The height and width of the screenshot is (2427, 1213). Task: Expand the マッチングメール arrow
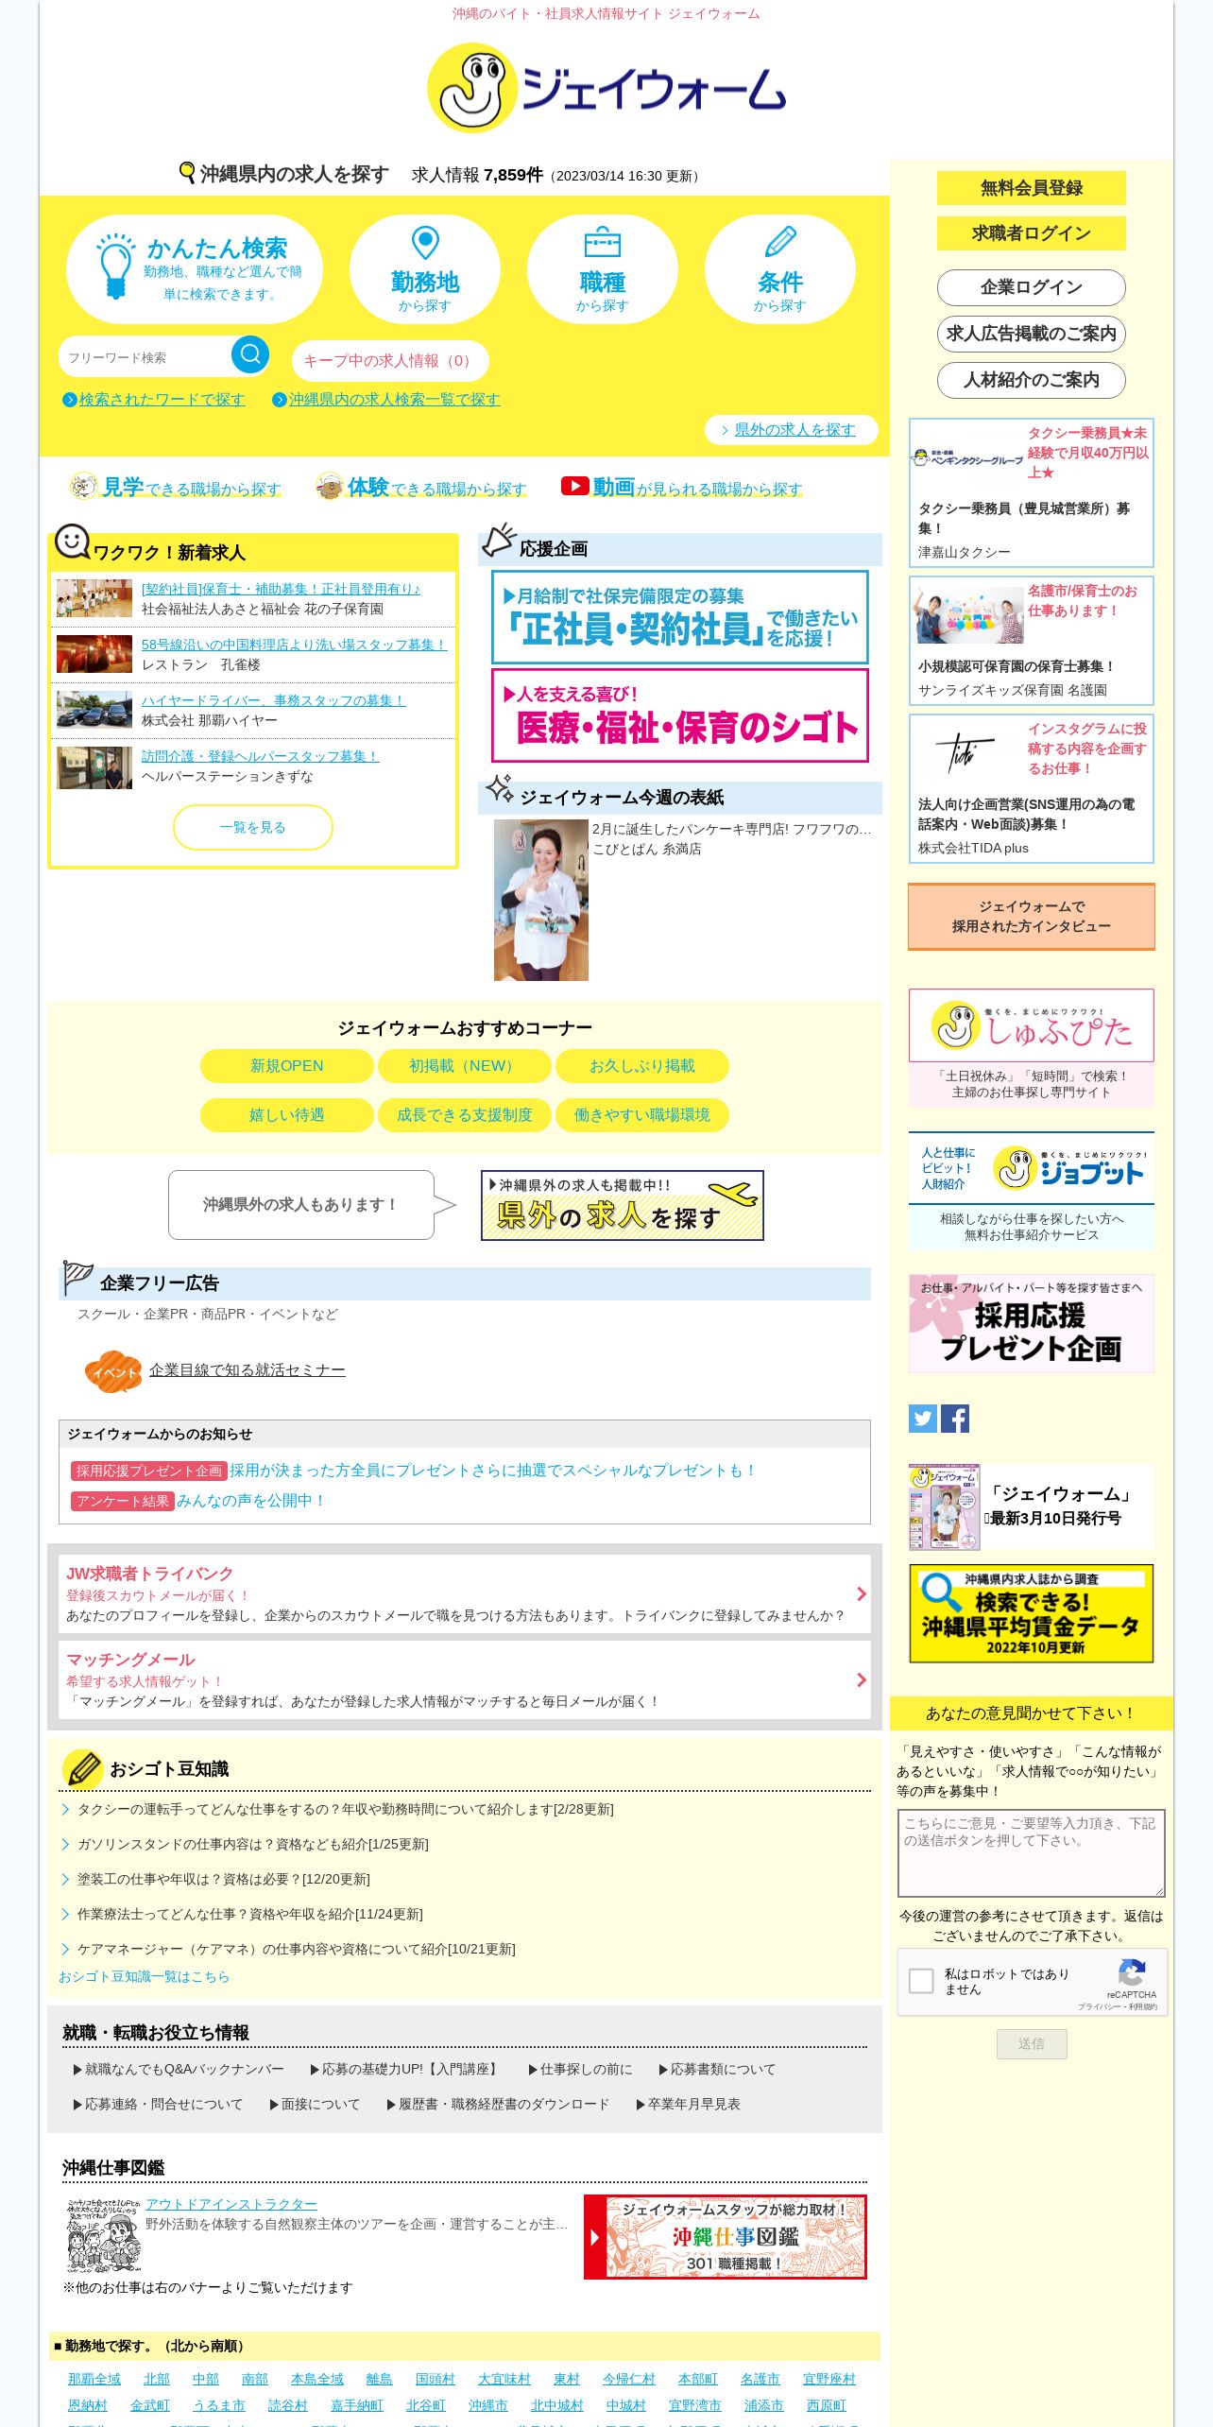pyautogui.click(x=861, y=1680)
